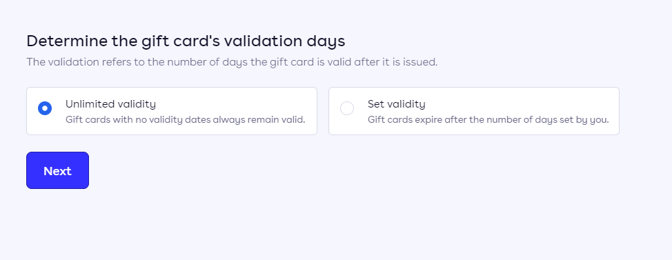Click text 'Gift cards with no validity dates always remain valid.'

[185, 119]
